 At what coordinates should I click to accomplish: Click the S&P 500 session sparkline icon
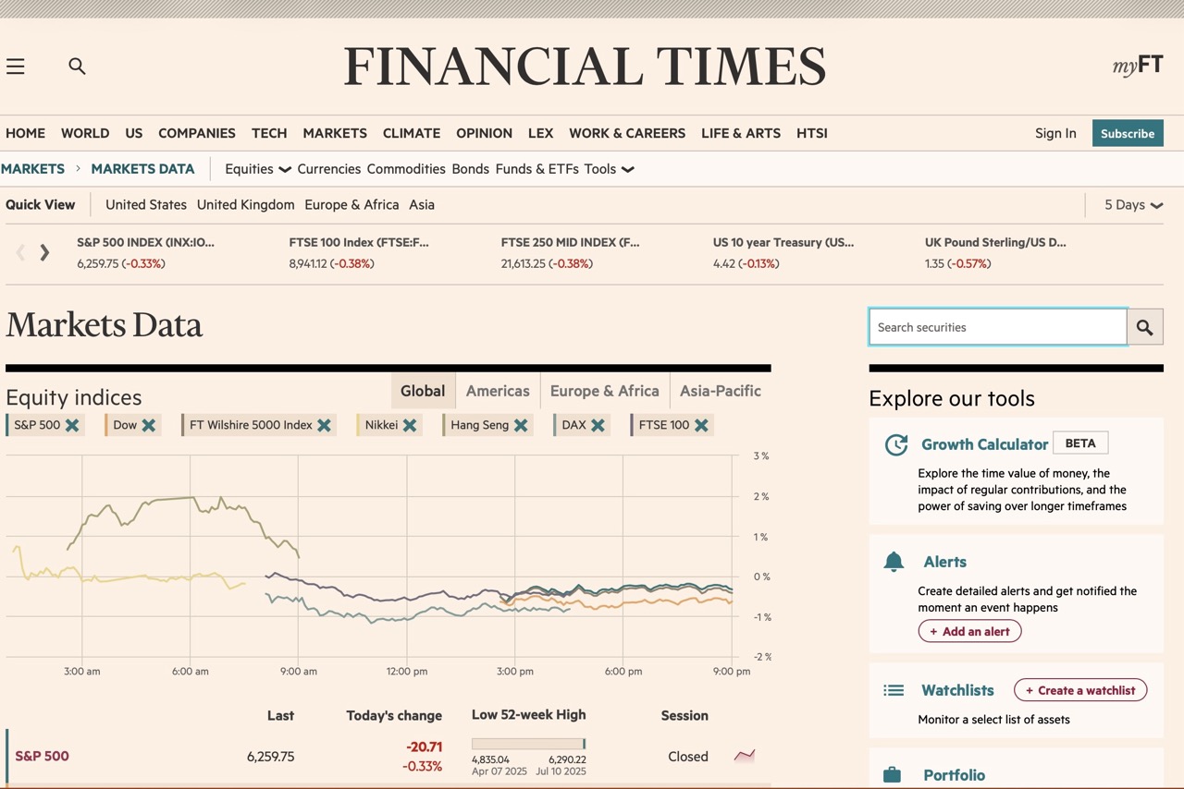745,756
